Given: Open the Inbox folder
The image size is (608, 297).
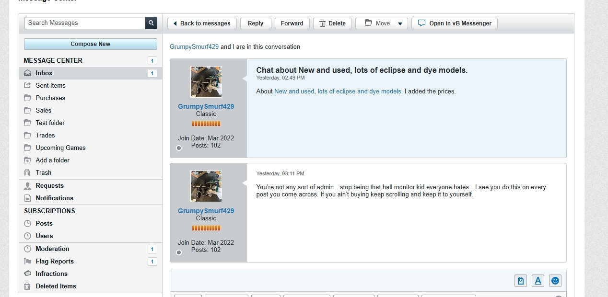Looking at the screenshot, I should pos(91,73).
